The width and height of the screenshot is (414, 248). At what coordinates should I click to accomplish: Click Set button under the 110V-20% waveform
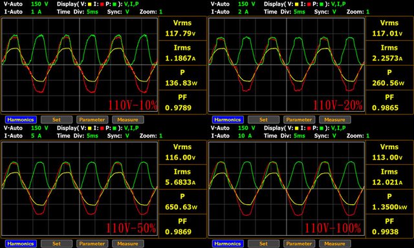point(263,119)
